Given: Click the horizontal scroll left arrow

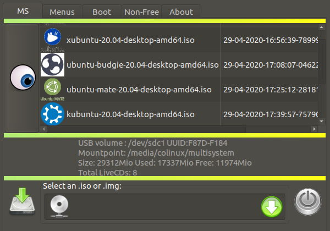Looking at the screenshot, I should [43, 129].
